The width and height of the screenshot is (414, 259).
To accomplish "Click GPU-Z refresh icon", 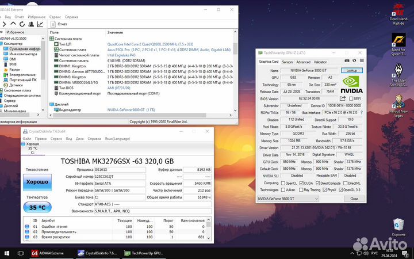I will [354, 60].
